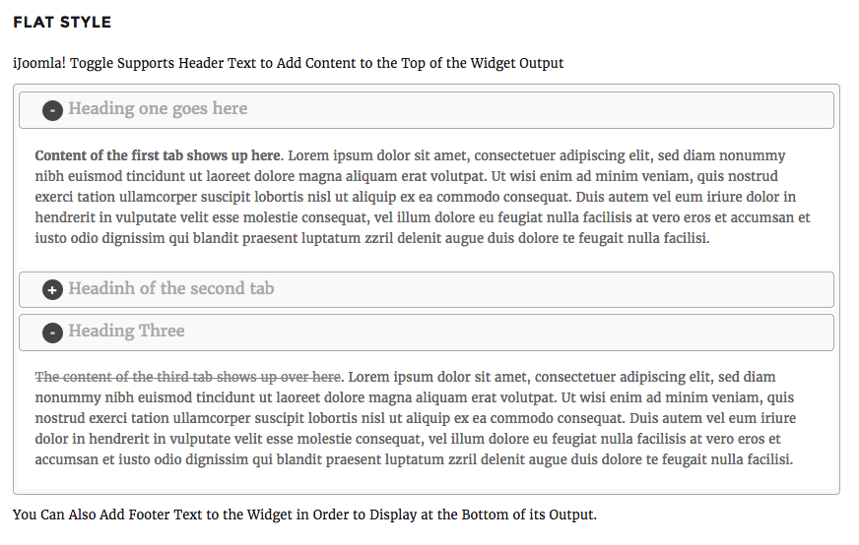The width and height of the screenshot is (859, 545).
Task: Expand the plus icon of second tab
Action: tap(52, 290)
